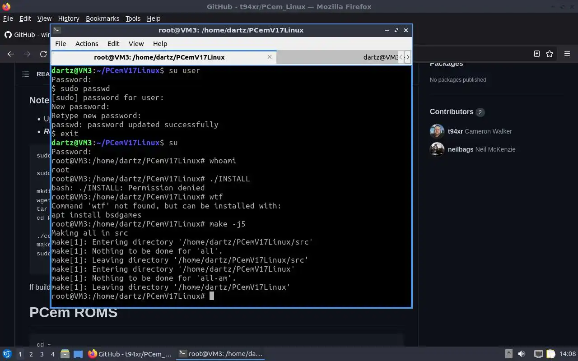The image size is (578, 361).
Task: Click 'passwd: password updated successfully' line
Action: click(x=135, y=125)
